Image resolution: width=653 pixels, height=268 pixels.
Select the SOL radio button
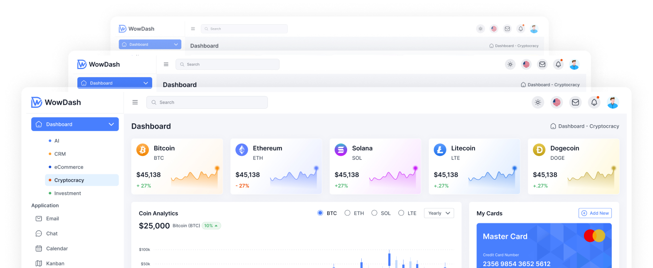(374, 213)
